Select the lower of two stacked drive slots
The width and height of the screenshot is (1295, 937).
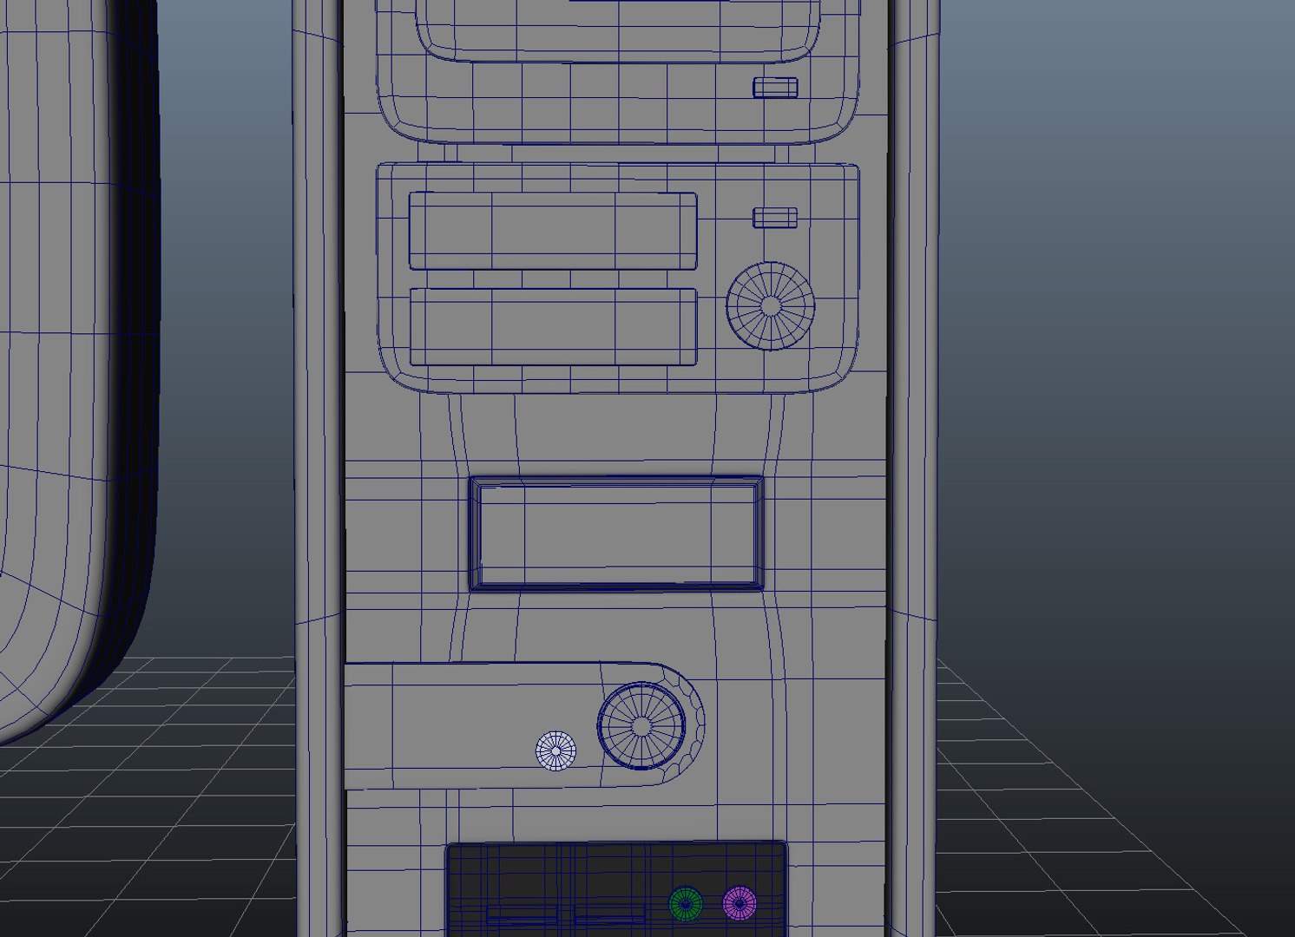coord(553,327)
